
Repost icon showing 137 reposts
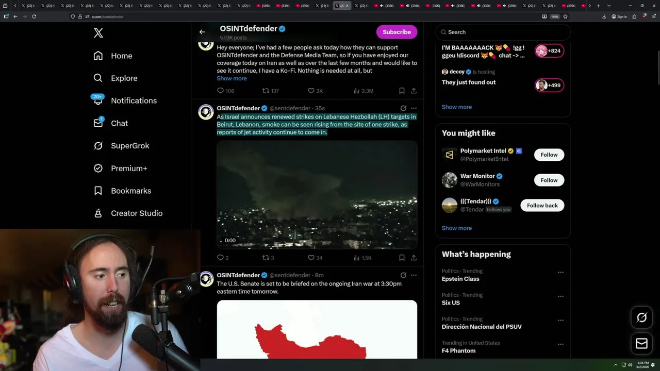[266, 91]
